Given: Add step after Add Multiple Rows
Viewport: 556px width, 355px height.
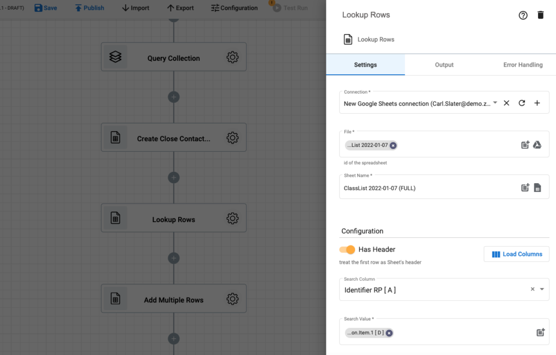Looking at the screenshot, I should (174, 339).
